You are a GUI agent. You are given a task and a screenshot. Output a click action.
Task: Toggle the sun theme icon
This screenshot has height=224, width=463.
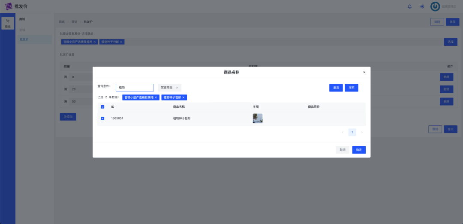point(422,6)
